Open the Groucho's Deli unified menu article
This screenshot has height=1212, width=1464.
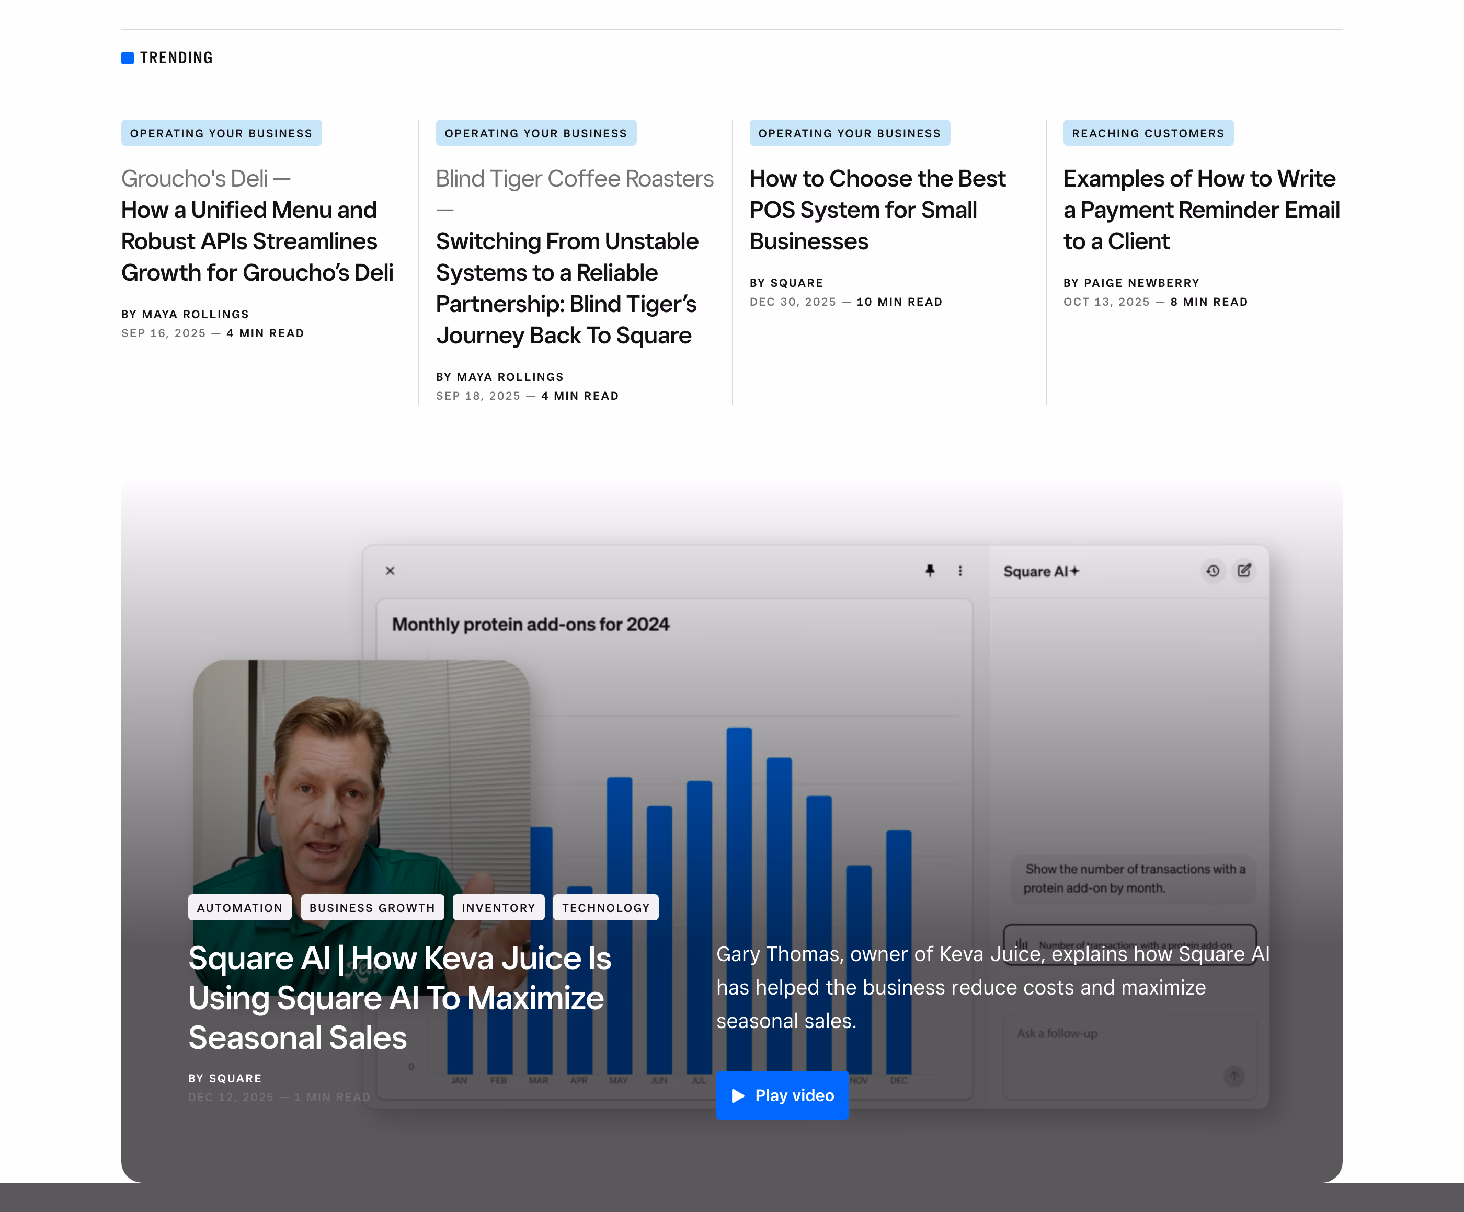point(257,241)
